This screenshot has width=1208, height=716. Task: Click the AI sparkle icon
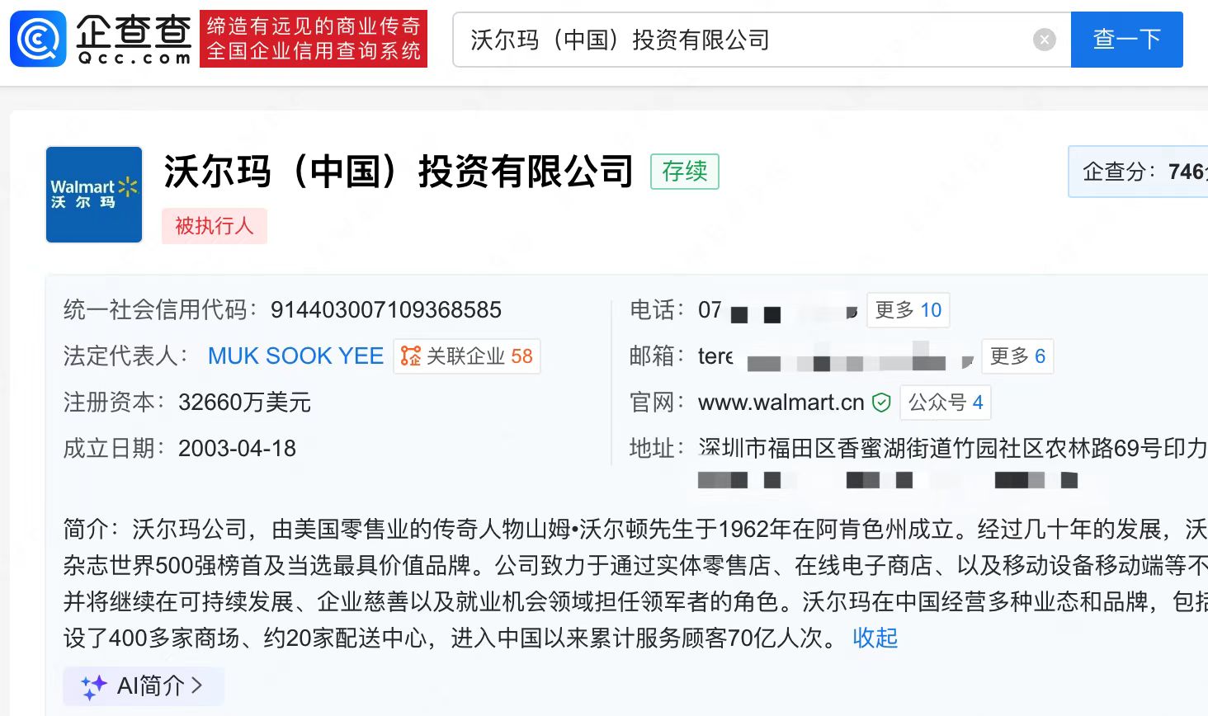click(x=93, y=686)
